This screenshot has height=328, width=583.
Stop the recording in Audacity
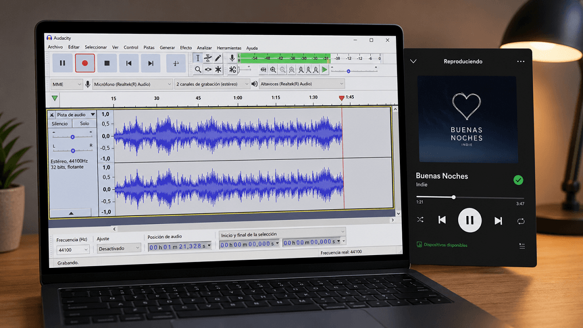pos(107,63)
